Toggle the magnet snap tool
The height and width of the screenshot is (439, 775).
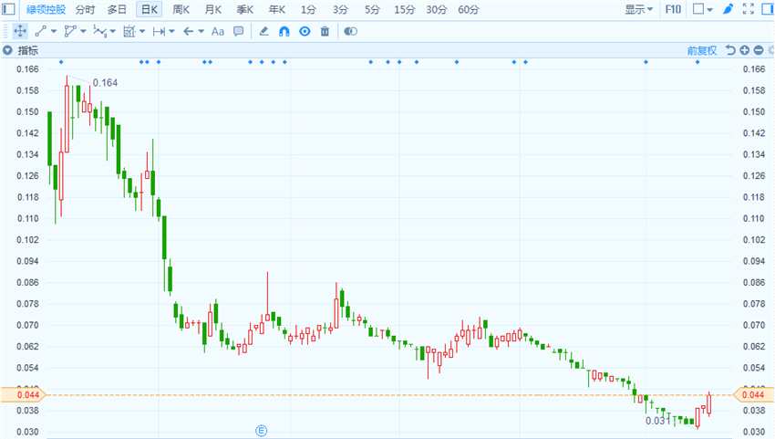point(284,31)
